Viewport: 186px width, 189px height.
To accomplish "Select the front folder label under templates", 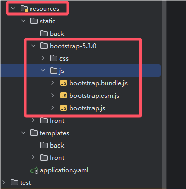I will pyautogui.click(x=57, y=158).
